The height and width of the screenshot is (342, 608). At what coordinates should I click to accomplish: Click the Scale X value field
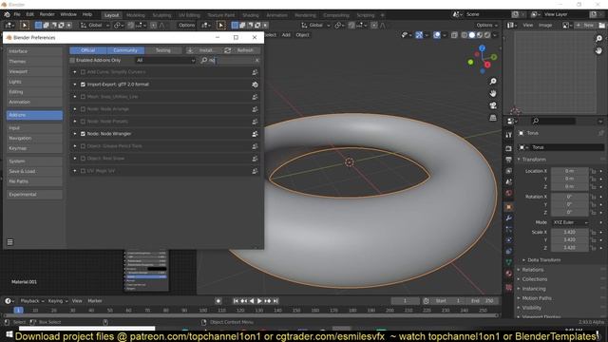(x=570, y=232)
